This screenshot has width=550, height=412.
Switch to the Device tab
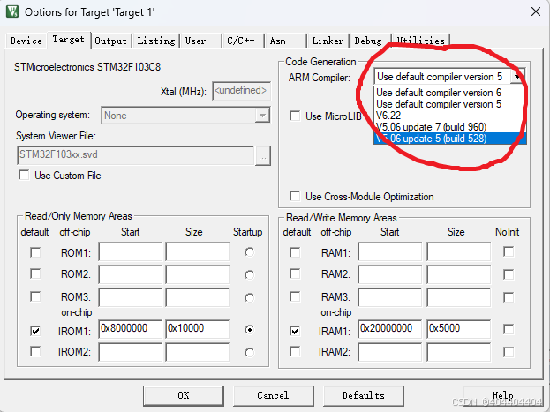[x=26, y=41]
